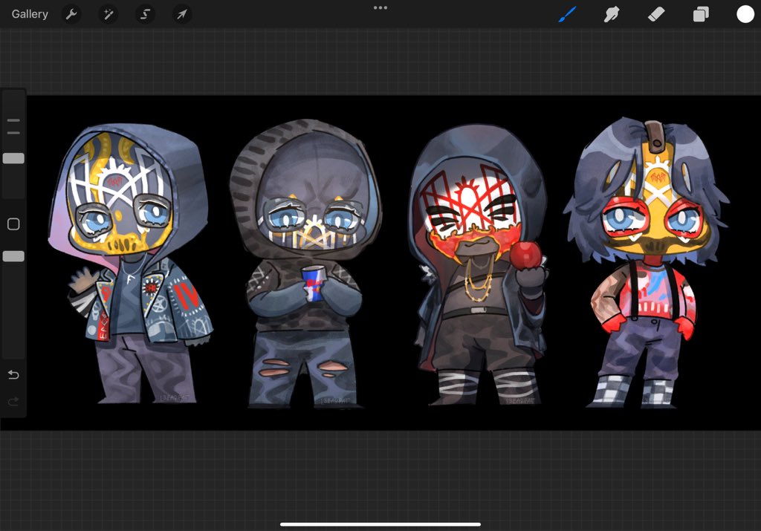761x531 pixels.
Task: Tap the chibi wearing red suspenders
Action: pyautogui.click(x=646, y=262)
